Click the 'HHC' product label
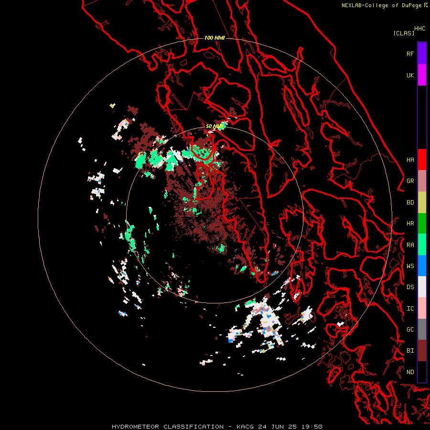 [x=420, y=29]
